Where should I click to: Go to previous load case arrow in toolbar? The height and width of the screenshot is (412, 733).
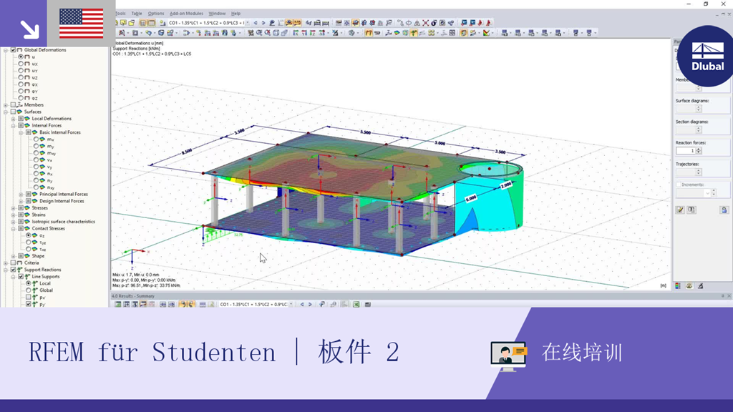pos(256,23)
